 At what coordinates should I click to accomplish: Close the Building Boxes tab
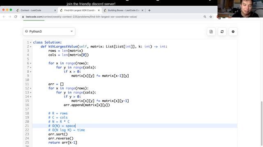143,10
